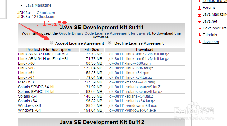Click the File Size column header

92,50
